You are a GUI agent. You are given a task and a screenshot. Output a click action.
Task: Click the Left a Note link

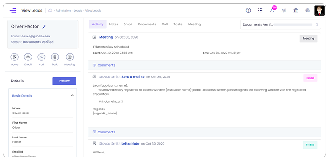(x=130, y=144)
